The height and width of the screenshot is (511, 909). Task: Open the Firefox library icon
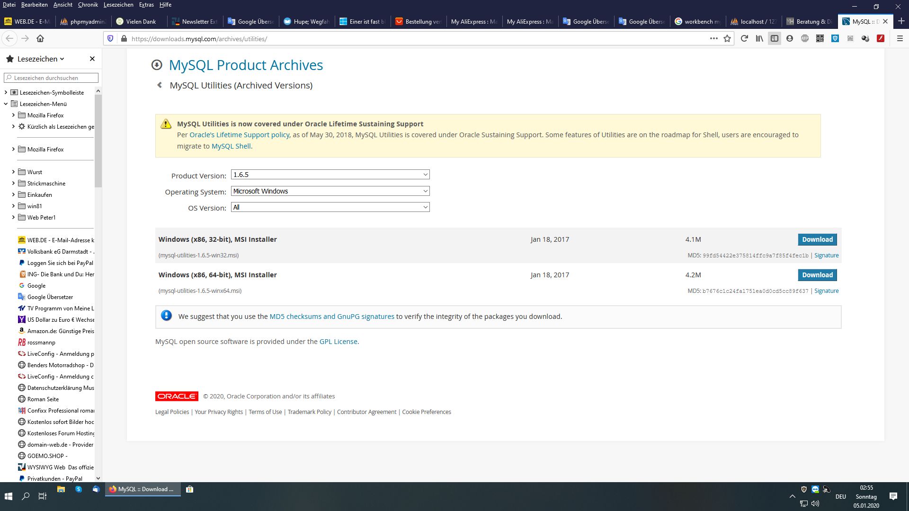[x=759, y=39]
